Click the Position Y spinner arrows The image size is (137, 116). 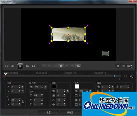pyautogui.click(x=19, y=91)
